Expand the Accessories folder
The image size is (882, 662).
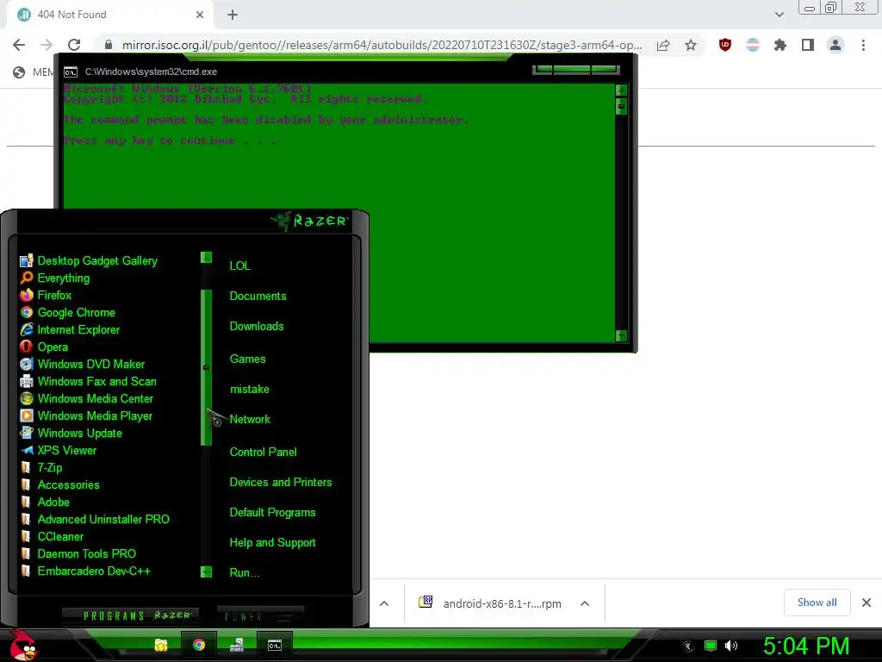(59, 484)
